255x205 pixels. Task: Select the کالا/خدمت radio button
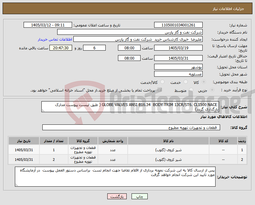[162, 82]
